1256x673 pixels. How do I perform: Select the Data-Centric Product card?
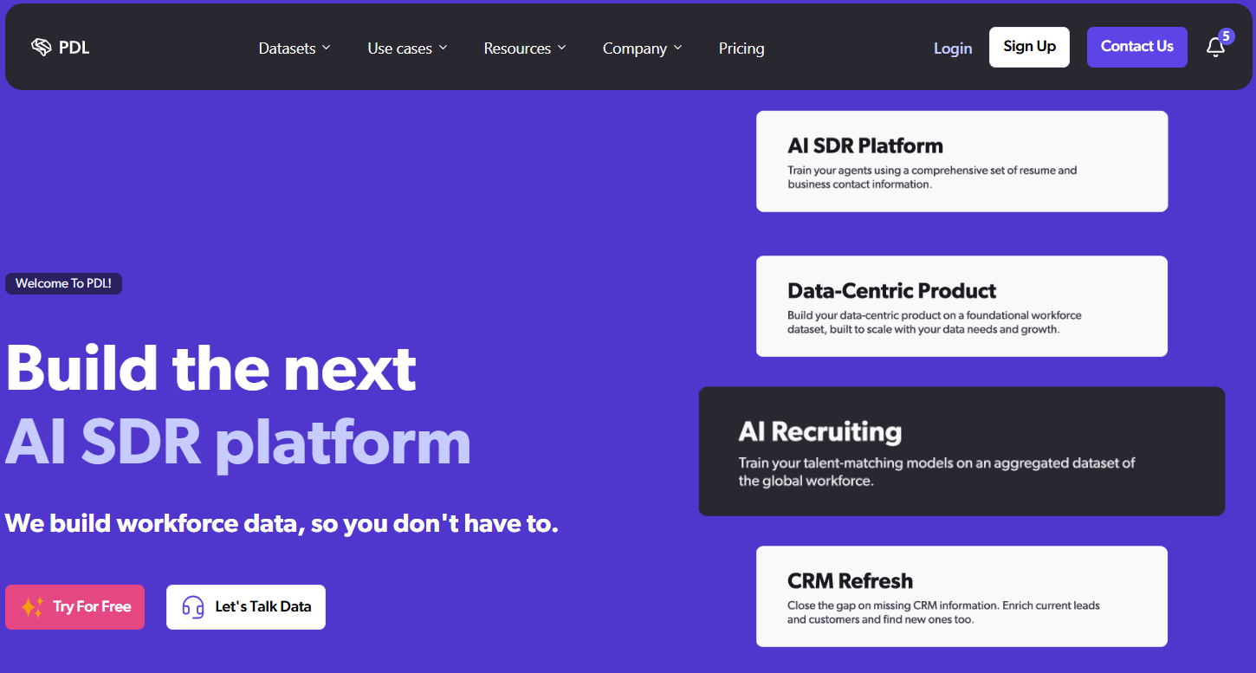[961, 306]
